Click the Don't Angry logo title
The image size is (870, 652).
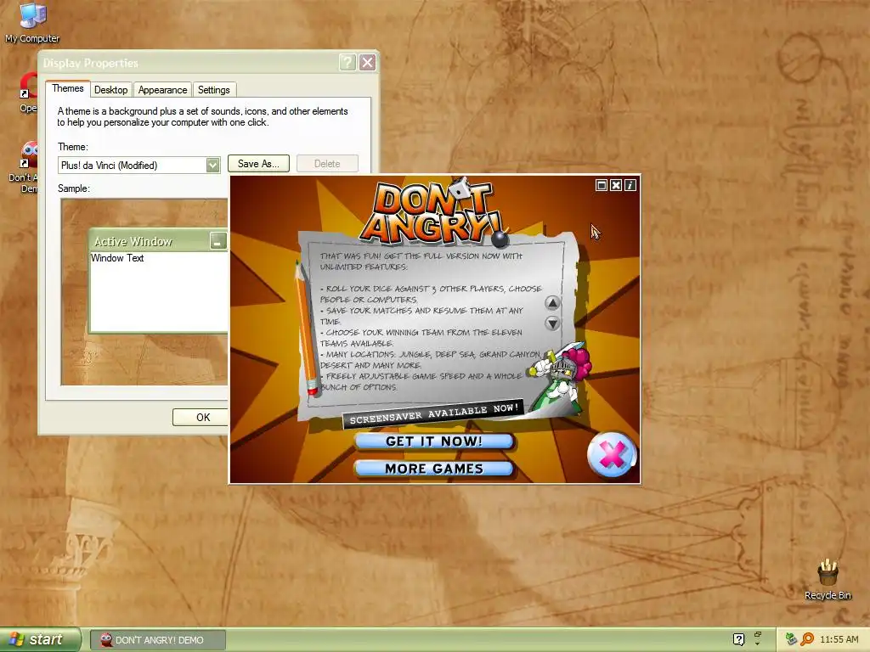[432, 212]
